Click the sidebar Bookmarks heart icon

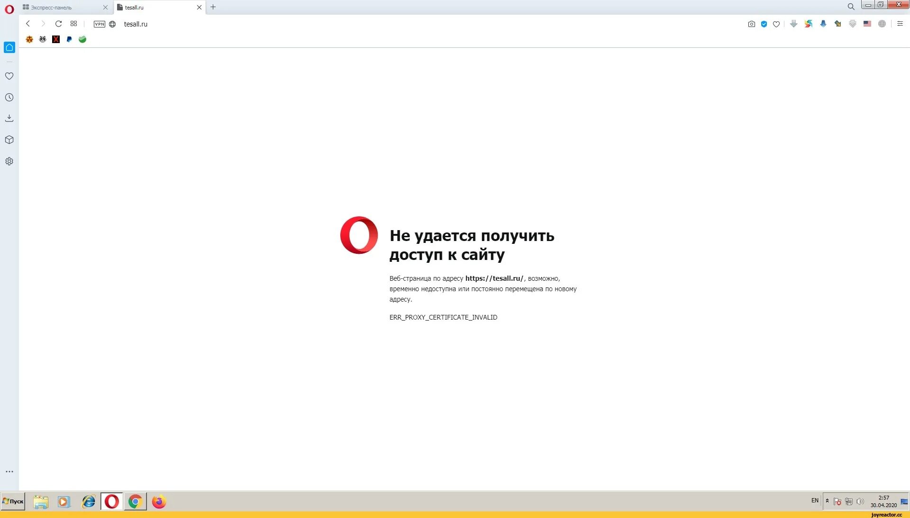(9, 76)
